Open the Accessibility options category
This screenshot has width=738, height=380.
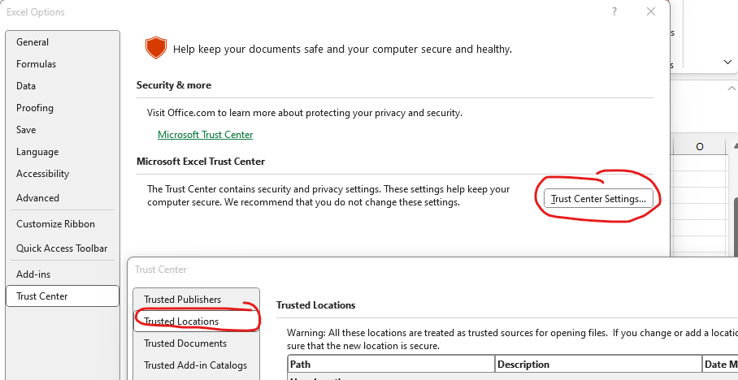(63, 174)
